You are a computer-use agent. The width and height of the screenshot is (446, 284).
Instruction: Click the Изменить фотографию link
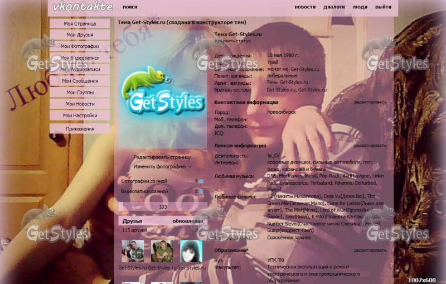click(x=159, y=167)
